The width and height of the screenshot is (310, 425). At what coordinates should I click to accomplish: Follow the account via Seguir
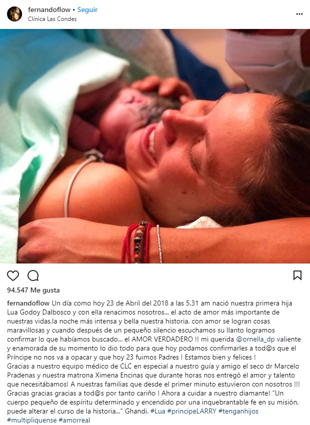click(87, 10)
